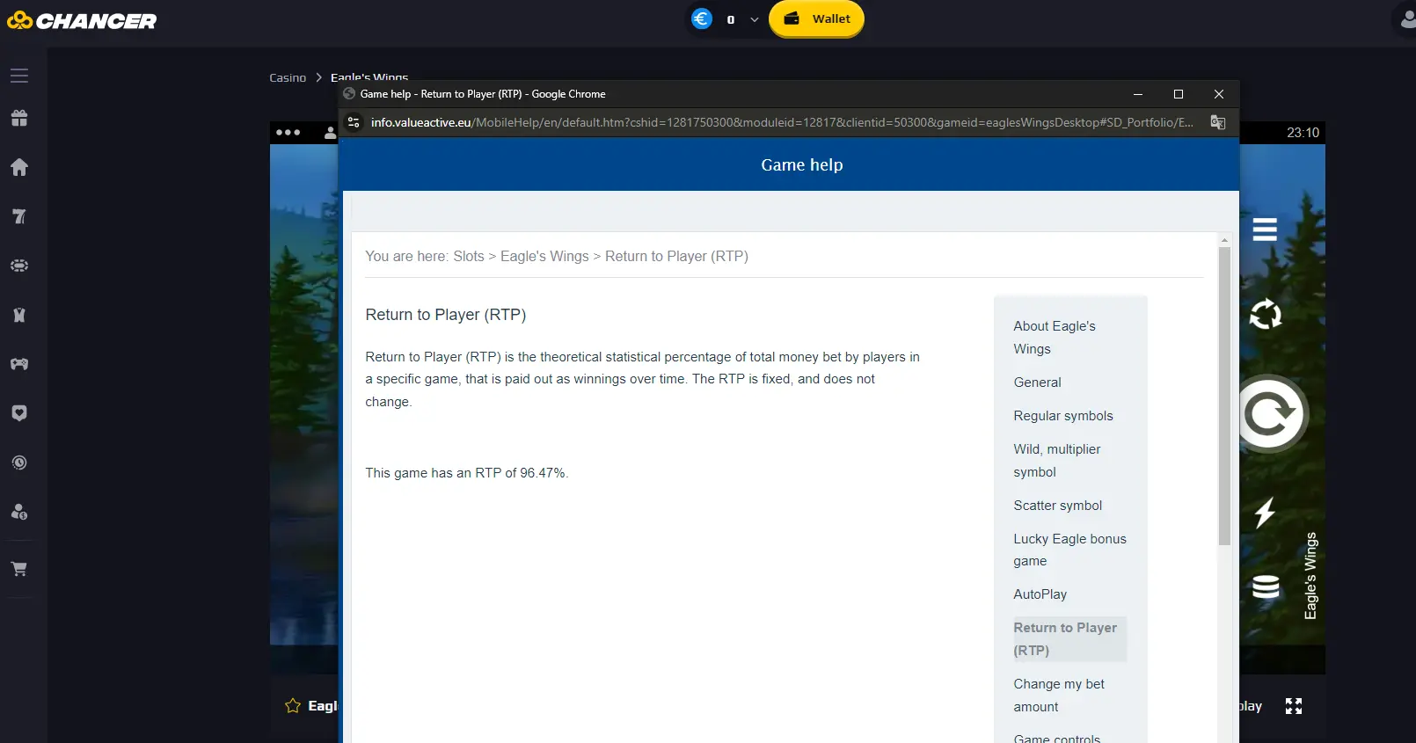The width and height of the screenshot is (1416, 743).
Task: Maximize the Game help Chrome window
Action: tap(1179, 94)
